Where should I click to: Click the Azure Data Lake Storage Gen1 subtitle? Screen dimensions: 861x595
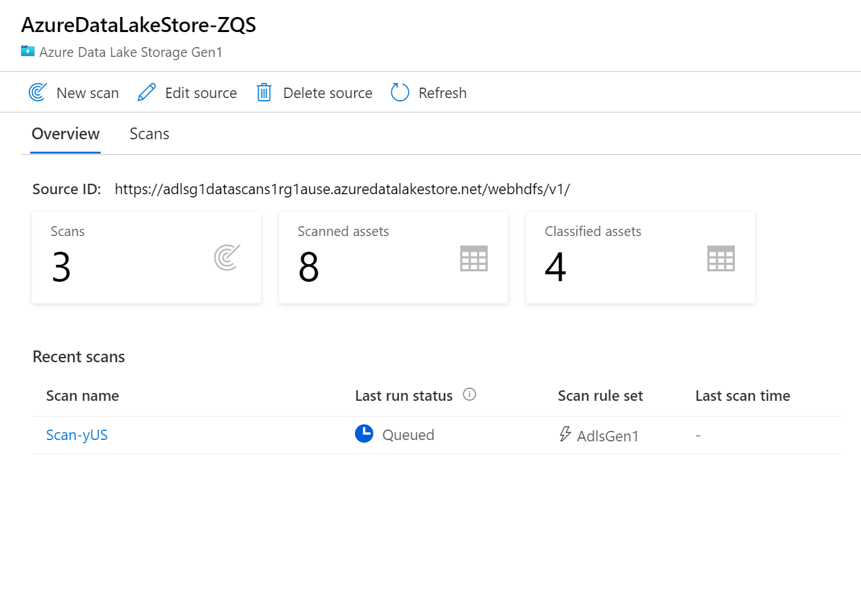pos(131,52)
